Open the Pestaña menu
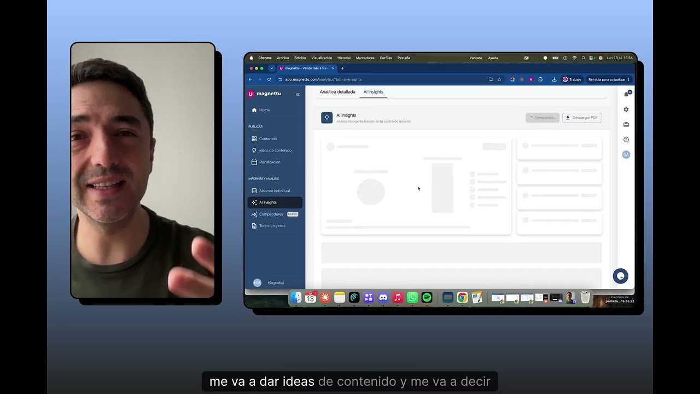Viewport: 700px width, 394px height. coord(404,58)
